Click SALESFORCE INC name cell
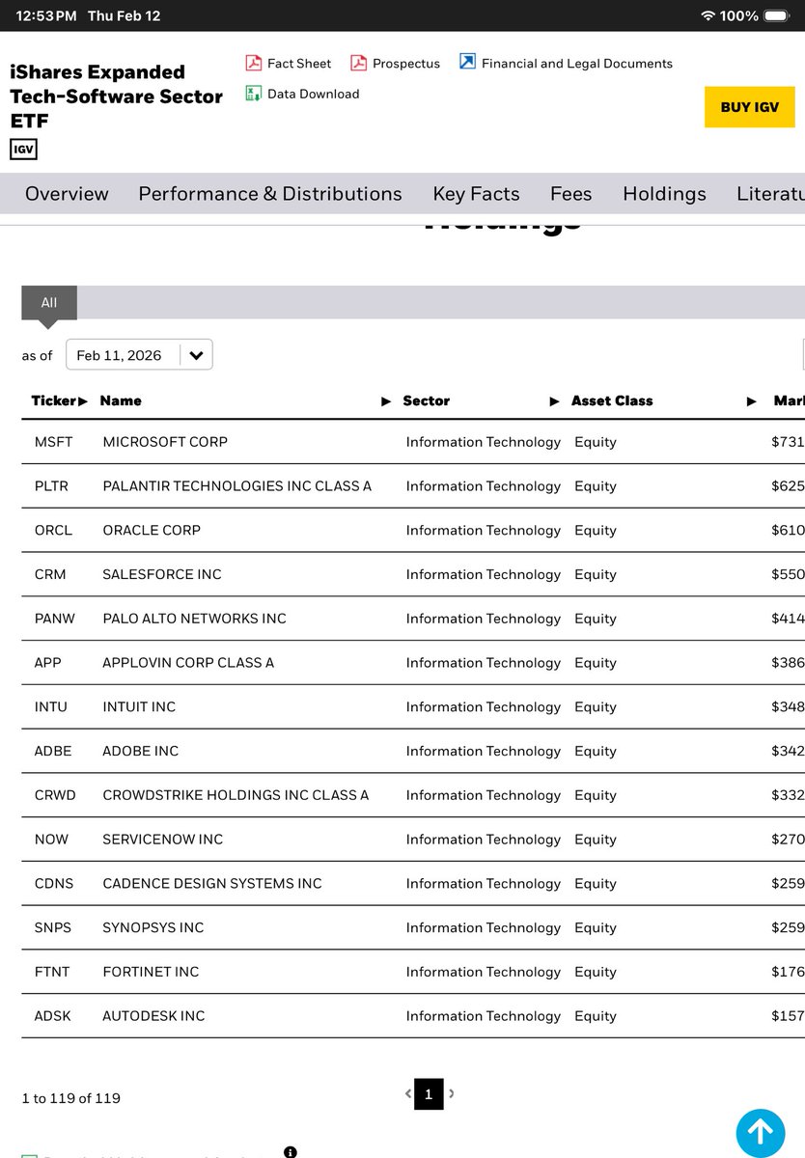Viewport: 805px width, 1158px height. point(162,574)
